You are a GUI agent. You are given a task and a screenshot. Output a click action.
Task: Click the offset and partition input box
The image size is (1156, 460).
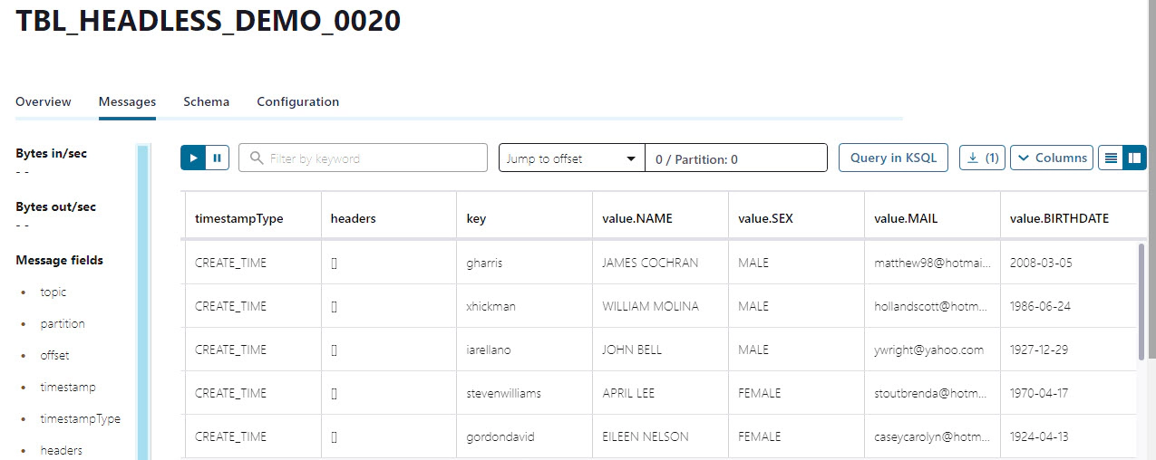(736, 158)
